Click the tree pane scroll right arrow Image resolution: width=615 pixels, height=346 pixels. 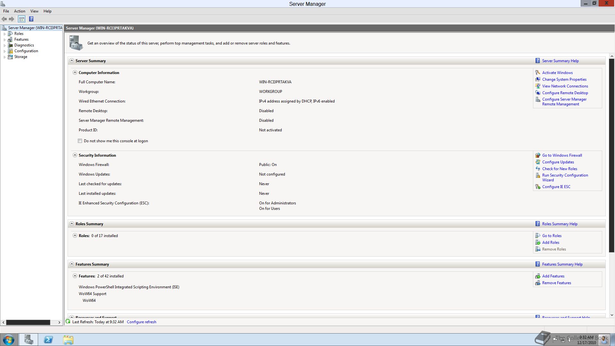(x=59, y=322)
